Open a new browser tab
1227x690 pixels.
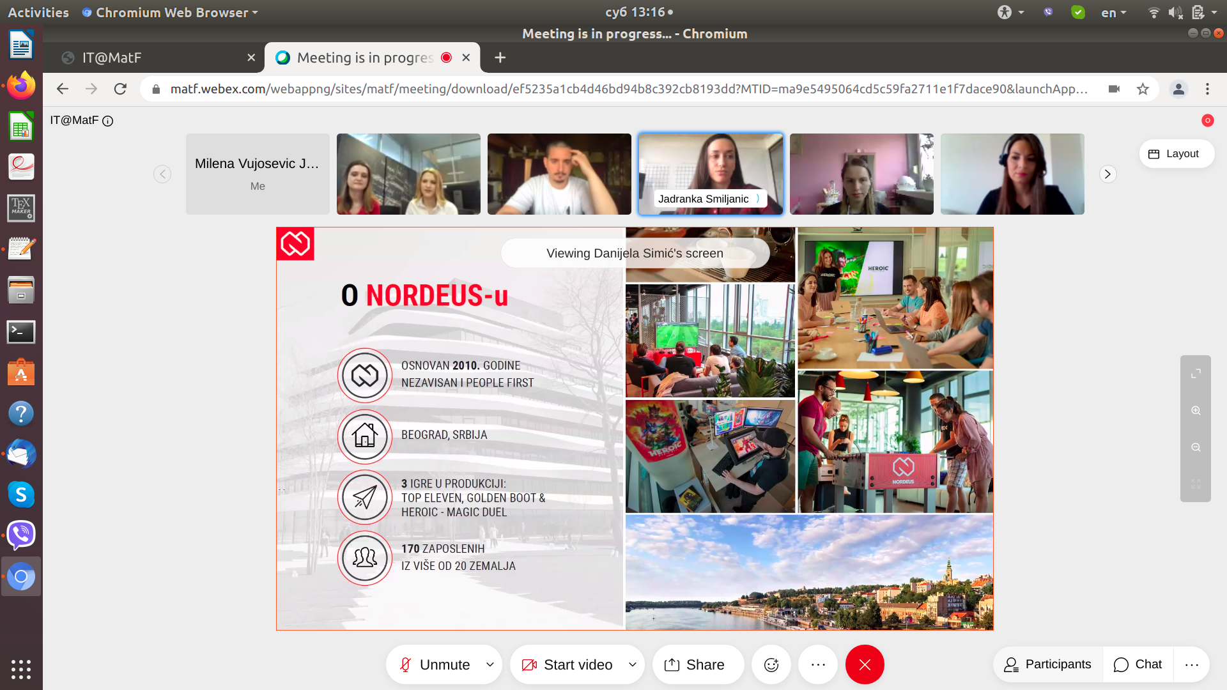500,57
